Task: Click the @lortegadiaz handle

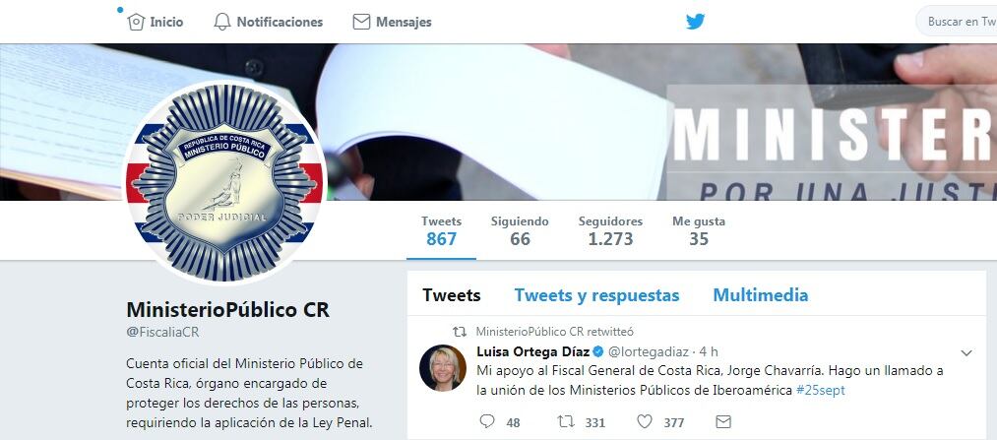Action: pyautogui.click(x=649, y=351)
